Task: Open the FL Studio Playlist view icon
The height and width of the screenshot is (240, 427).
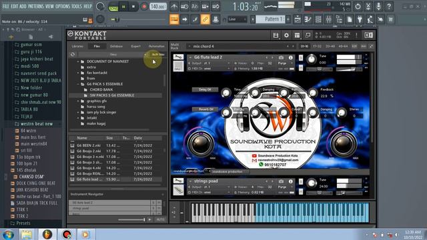Action: (x=298, y=19)
